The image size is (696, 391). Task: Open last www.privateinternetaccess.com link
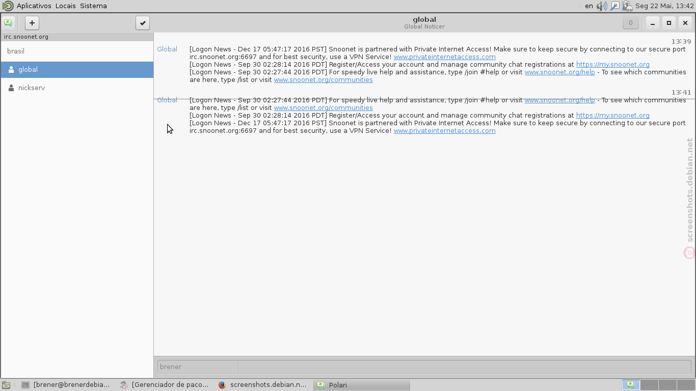(x=444, y=131)
